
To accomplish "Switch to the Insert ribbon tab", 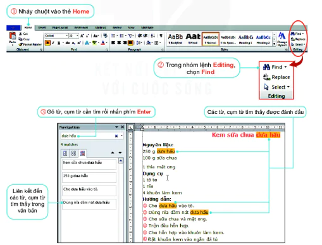I will click(x=42, y=28).
